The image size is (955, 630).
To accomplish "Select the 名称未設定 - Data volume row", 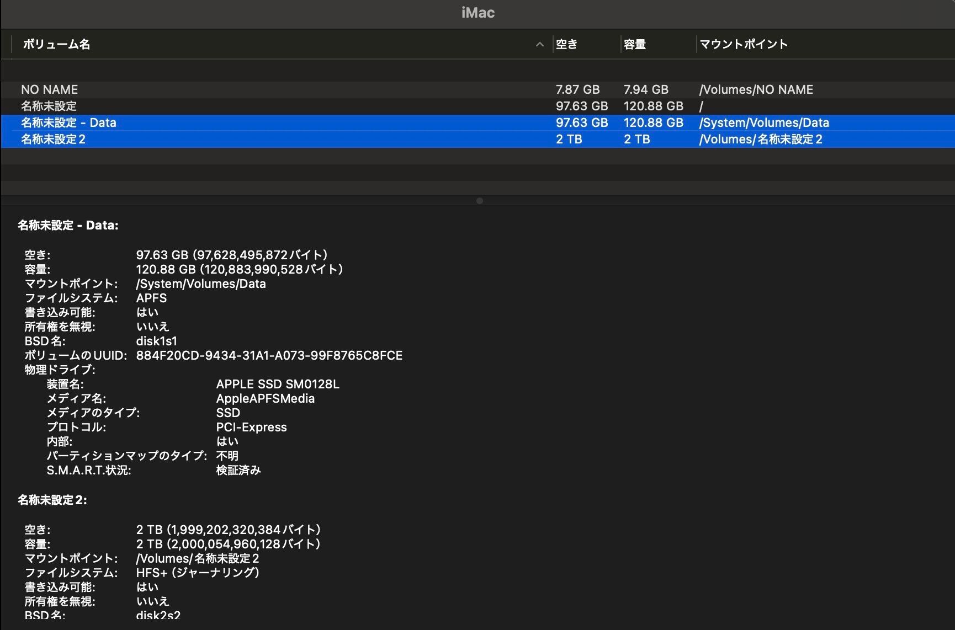I will point(68,122).
